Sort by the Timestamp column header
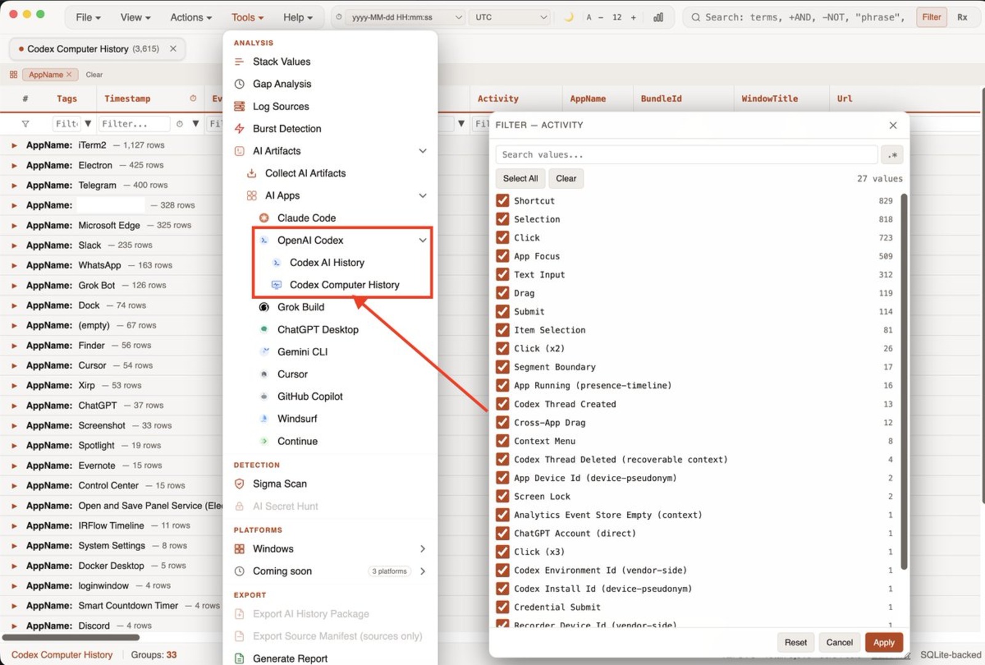 127,99
